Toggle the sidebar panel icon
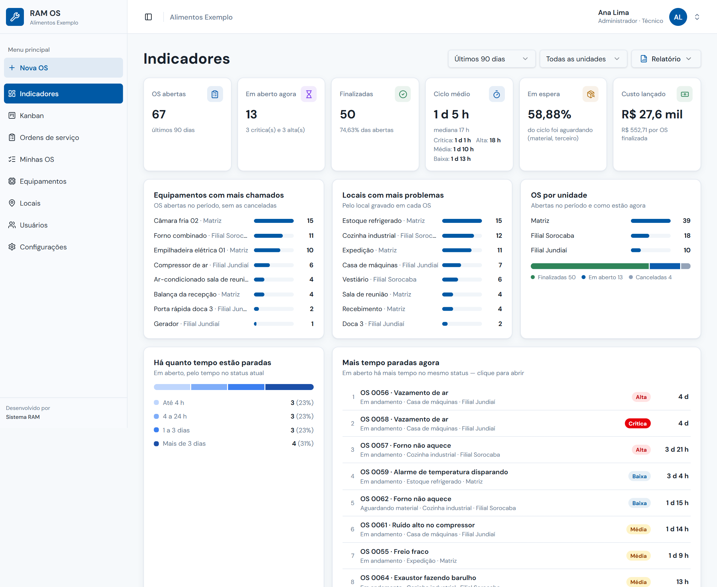The height and width of the screenshot is (587, 717). point(148,17)
